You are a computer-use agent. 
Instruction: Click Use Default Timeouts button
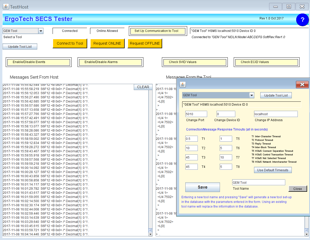point(273,170)
